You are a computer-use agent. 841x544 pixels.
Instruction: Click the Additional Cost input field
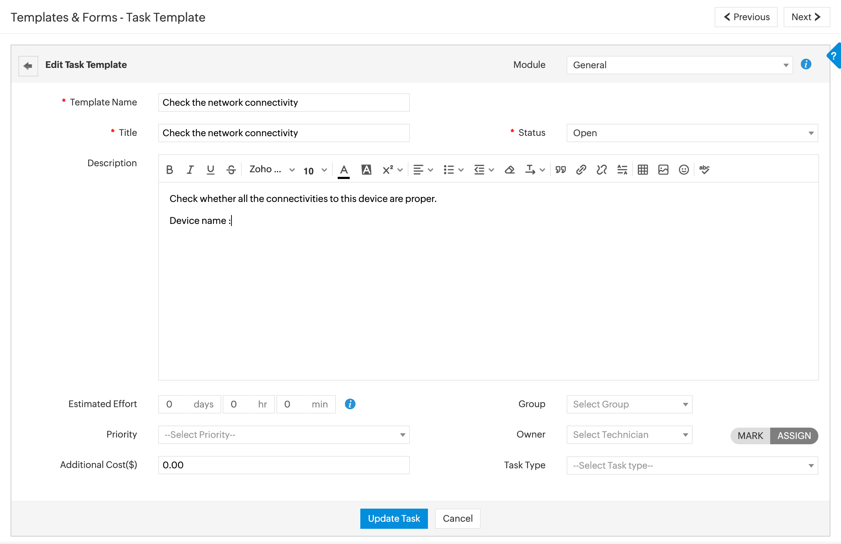(284, 465)
